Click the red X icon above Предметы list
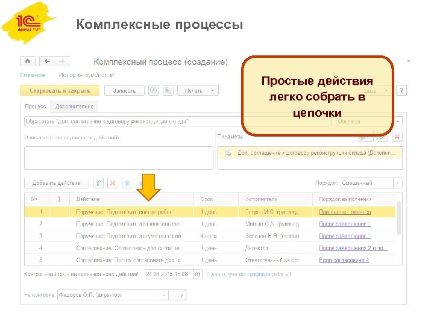Screen dimensions: 434x325 (x=397, y=137)
